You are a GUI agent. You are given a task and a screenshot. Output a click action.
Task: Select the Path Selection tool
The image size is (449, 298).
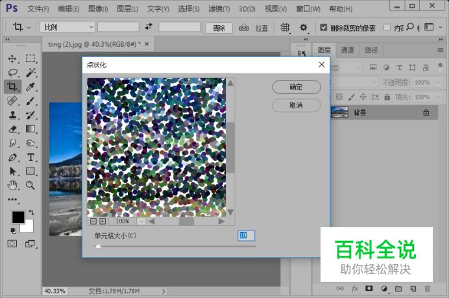(x=12, y=171)
